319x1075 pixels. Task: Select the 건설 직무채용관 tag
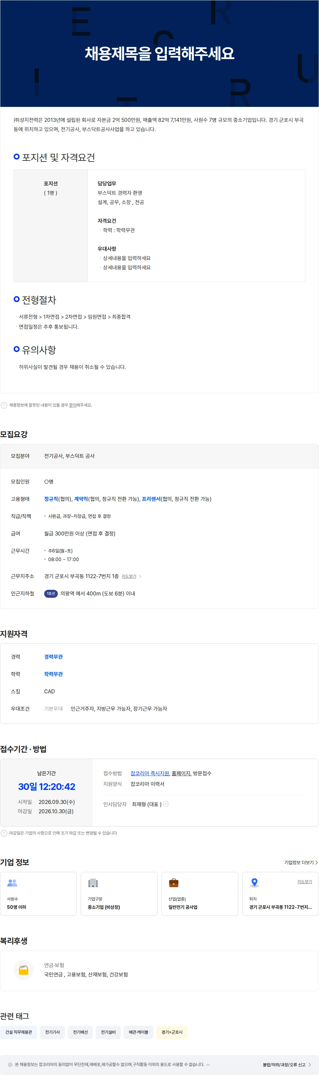(x=19, y=1032)
